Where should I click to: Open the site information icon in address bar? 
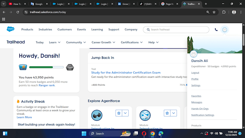pos(26,12)
